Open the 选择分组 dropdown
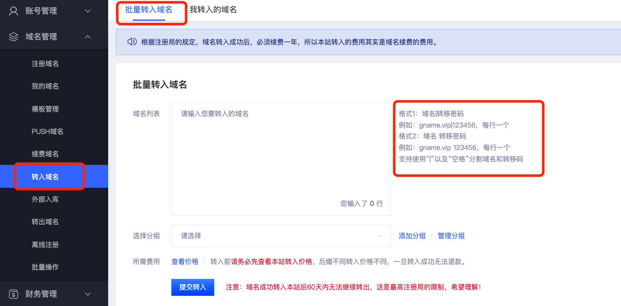This screenshot has width=621, height=306. click(x=281, y=236)
